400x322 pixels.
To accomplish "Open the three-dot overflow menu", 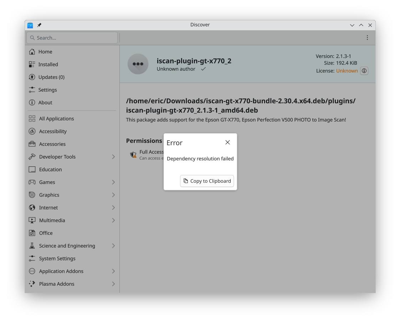I will pos(367,38).
